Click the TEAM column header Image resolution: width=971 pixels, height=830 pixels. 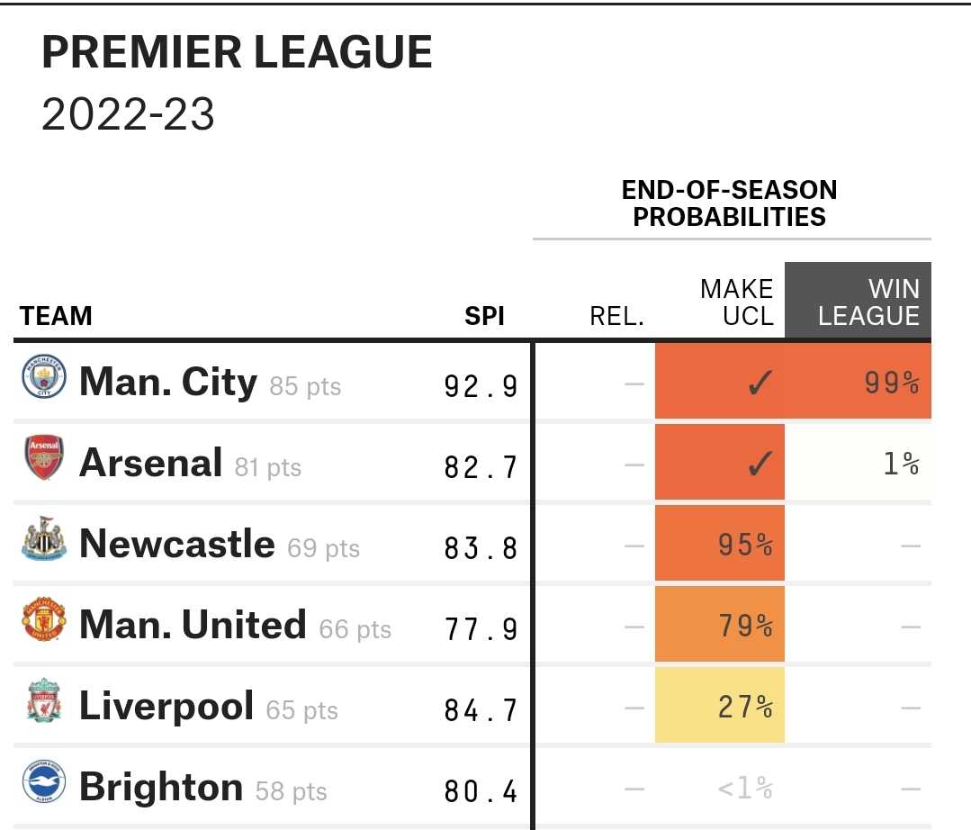pyautogui.click(x=56, y=316)
